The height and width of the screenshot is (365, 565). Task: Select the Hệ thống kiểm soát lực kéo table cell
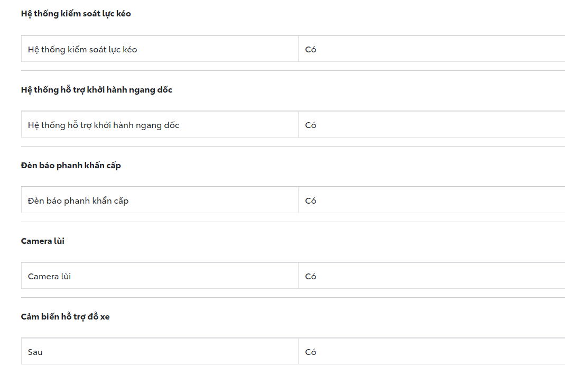[82, 50]
